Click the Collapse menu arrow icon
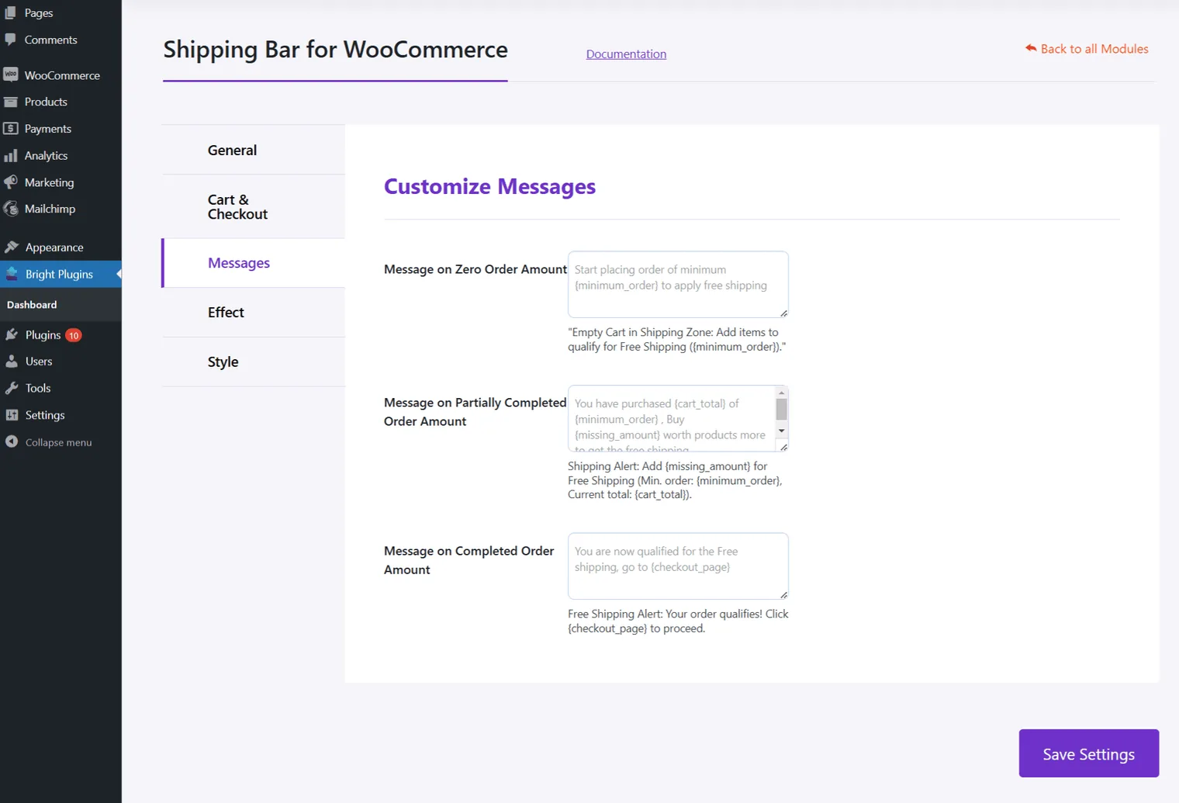 [x=12, y=441]
